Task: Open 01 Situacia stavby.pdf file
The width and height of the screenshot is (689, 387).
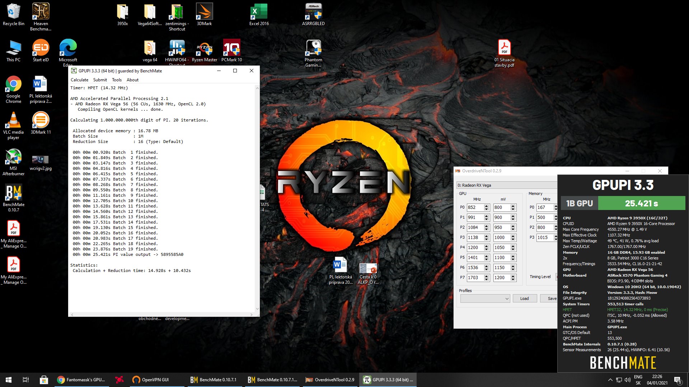Action: (x=504, y=53)
